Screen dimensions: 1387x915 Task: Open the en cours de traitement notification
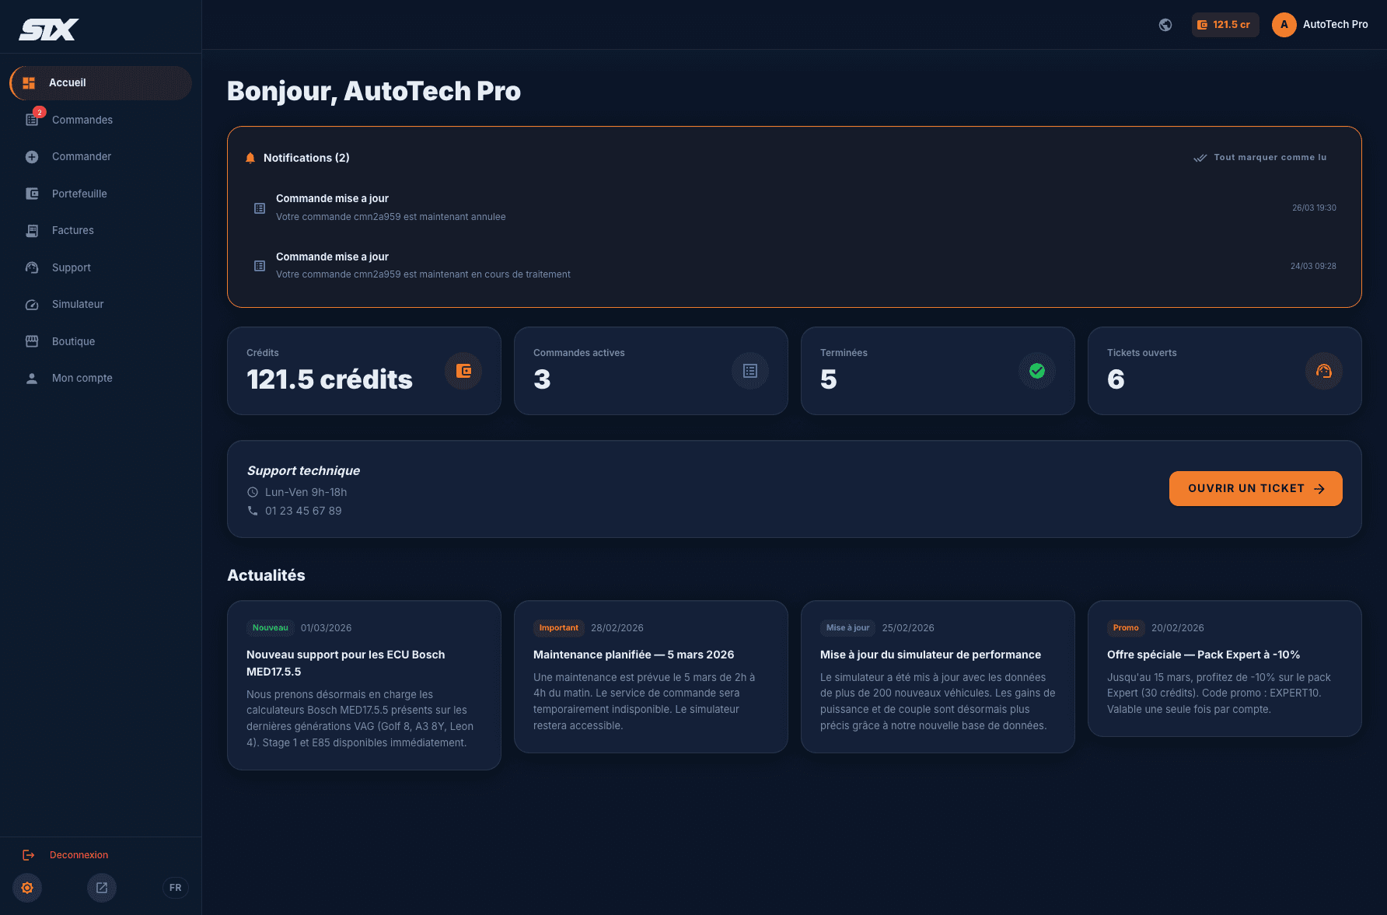pyautogui.click(x=795, y=266)
